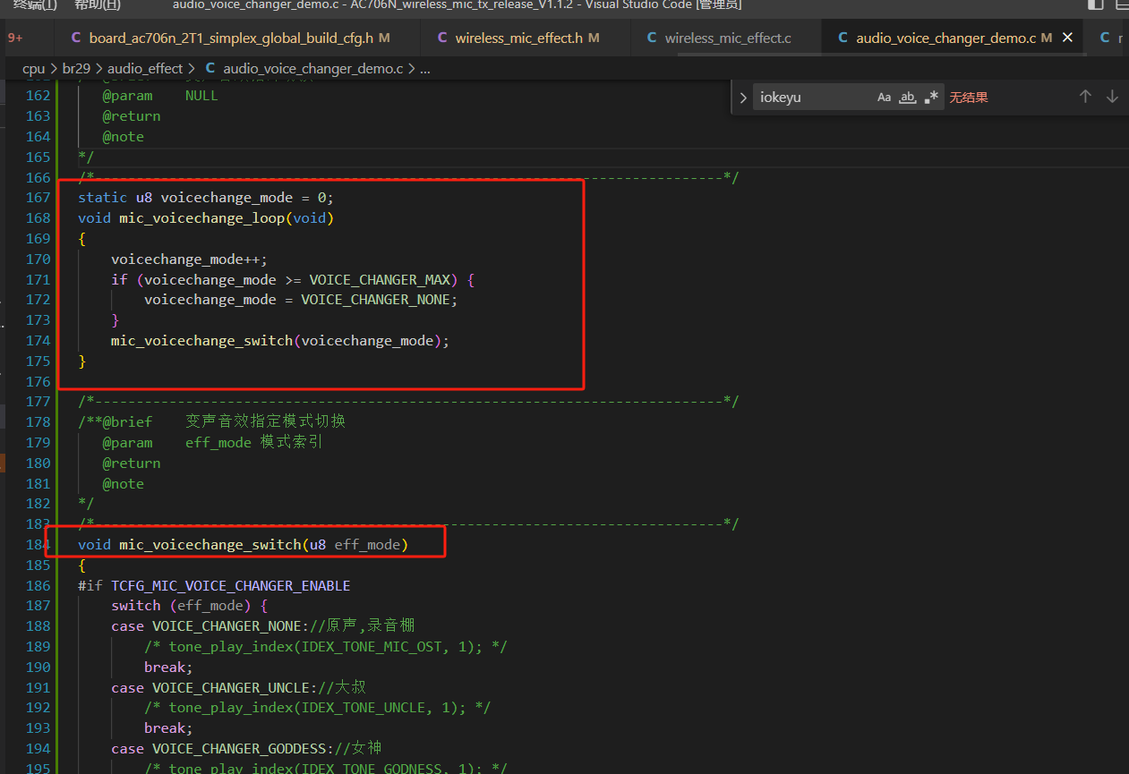Close the audio_voice_changer_demo.c tab

click(1067, 38)
